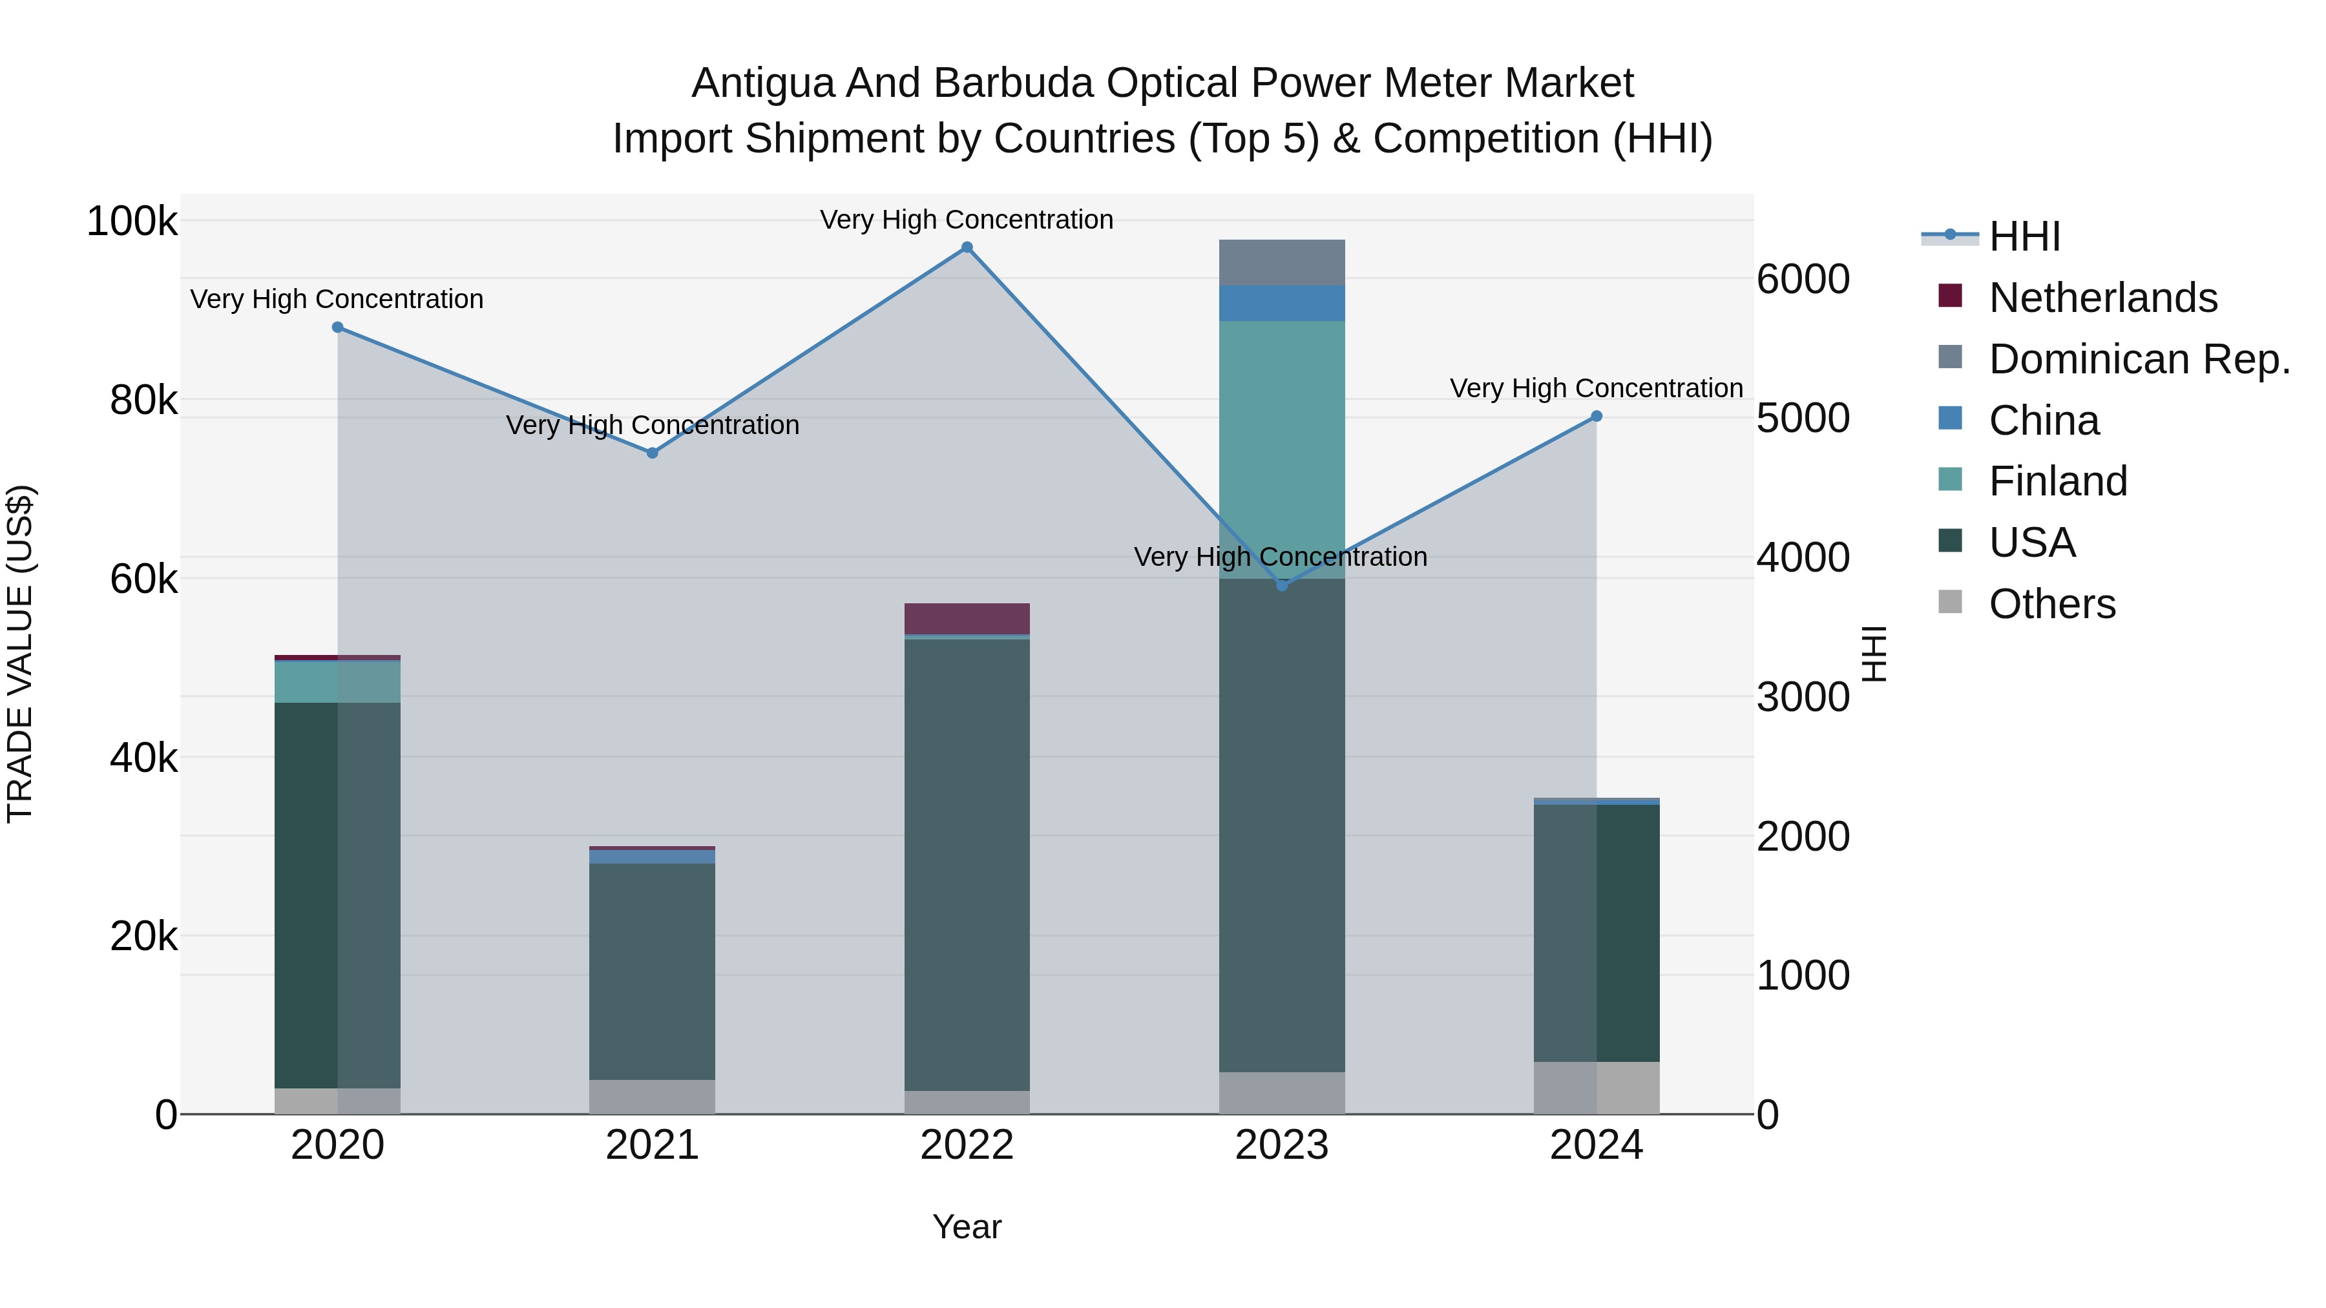This screenshot has height=1308, width=2326.
Task: Click the 2023 USA bar segment
Action: (1282, 826)
